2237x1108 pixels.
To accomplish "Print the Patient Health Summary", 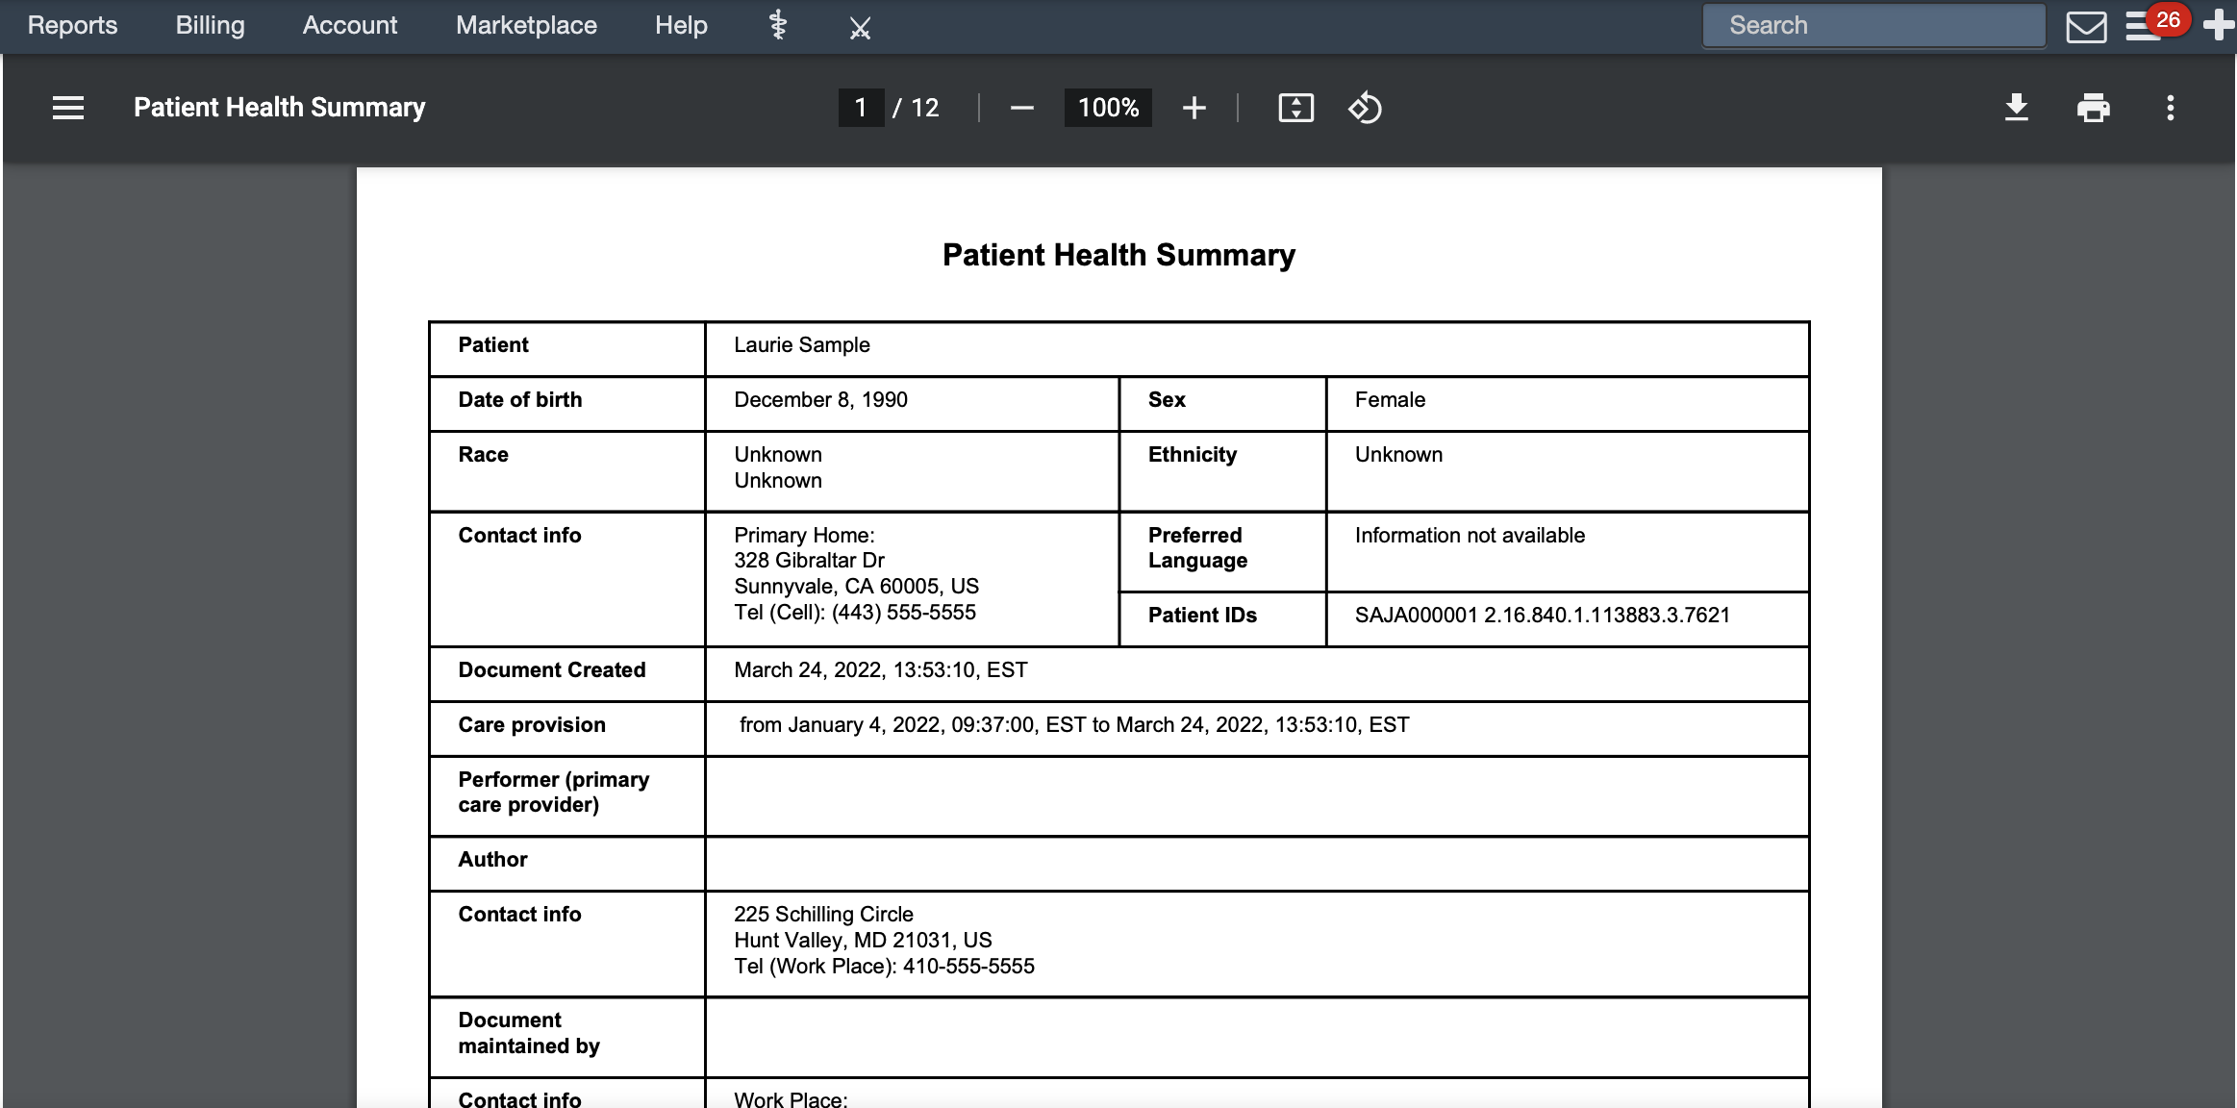I will (x=2094, y=108).
